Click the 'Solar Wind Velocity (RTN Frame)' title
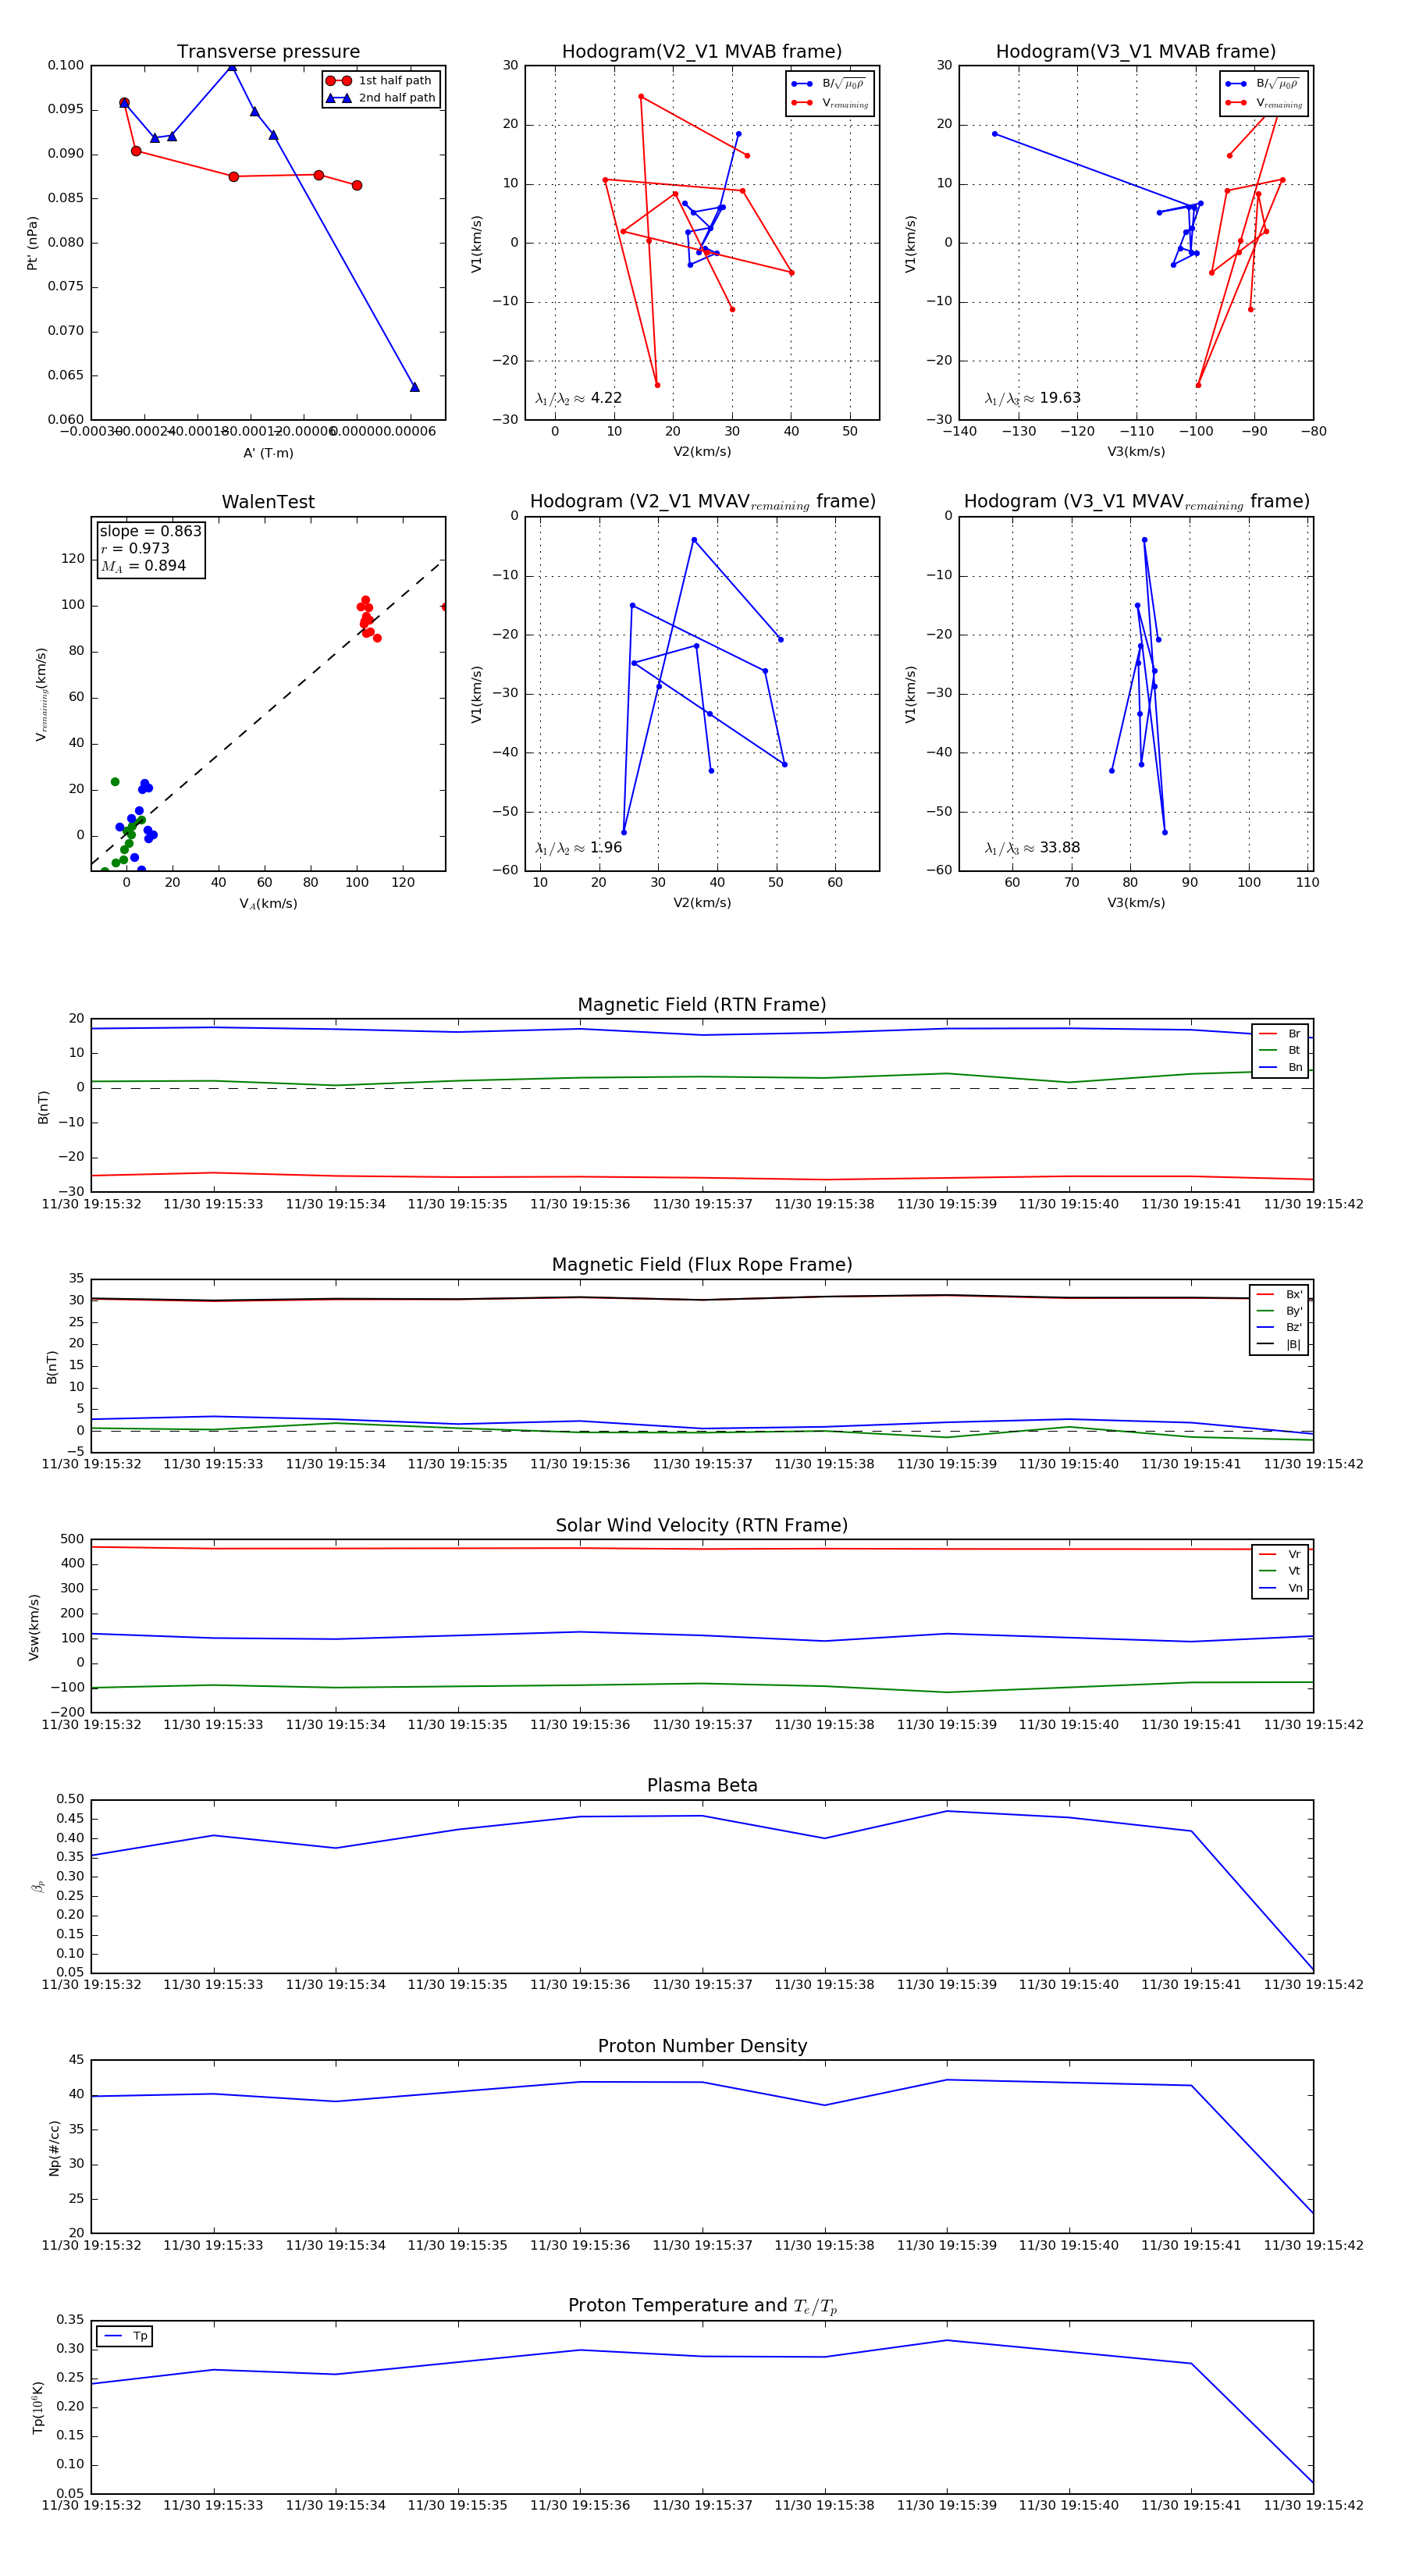 pos(702,1525)
